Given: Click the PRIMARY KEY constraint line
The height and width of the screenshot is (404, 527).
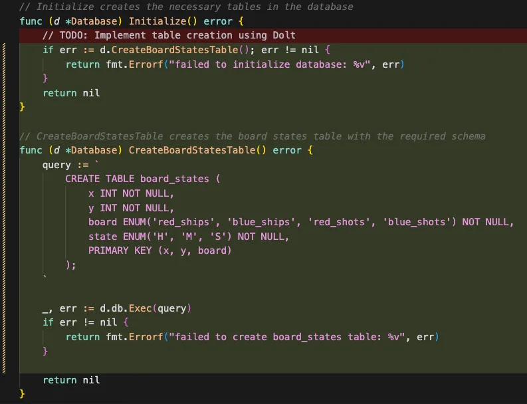Looking at the screenshot, I should (159, 251).
